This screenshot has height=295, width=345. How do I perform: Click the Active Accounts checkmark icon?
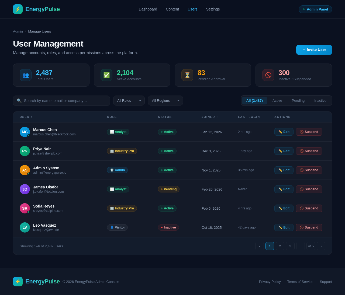pos(106,75)
